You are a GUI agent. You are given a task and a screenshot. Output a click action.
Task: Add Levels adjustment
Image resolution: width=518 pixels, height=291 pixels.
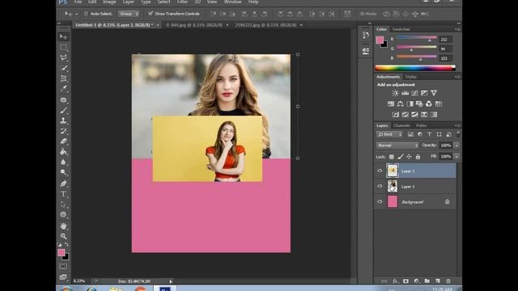tap(405, 94)
